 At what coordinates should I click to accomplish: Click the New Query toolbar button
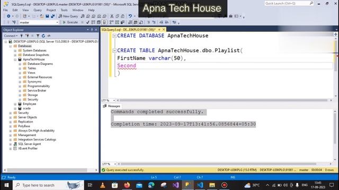(68, 16)
